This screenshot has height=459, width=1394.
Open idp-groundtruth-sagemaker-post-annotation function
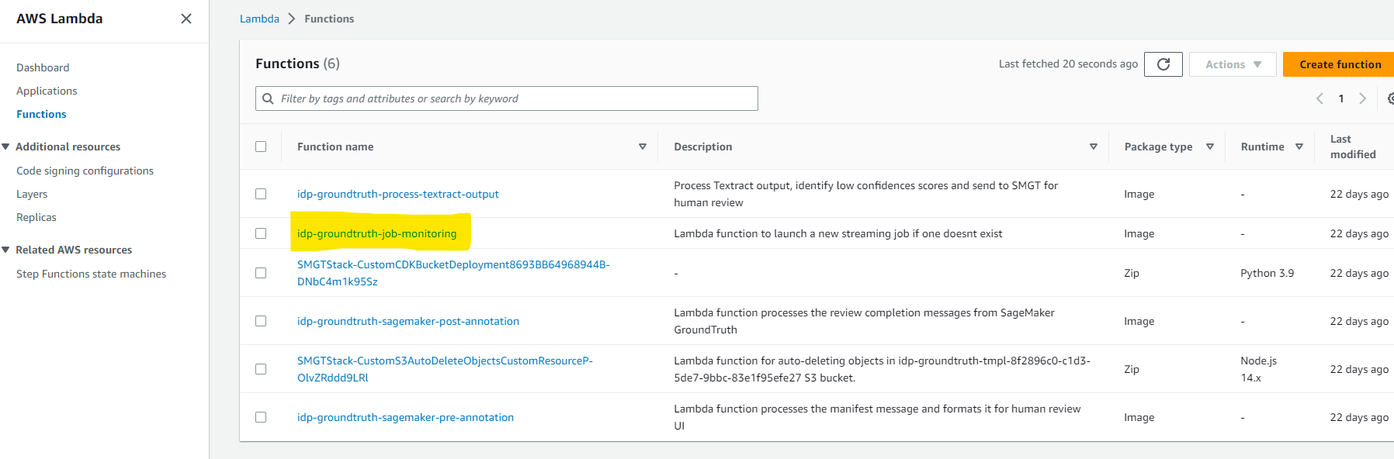pyautogui.click(x=408, y=321)
